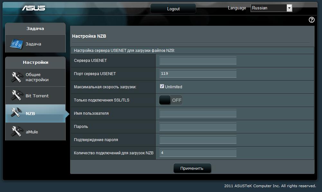Click the USENET port field showing 119

point(198,73)
